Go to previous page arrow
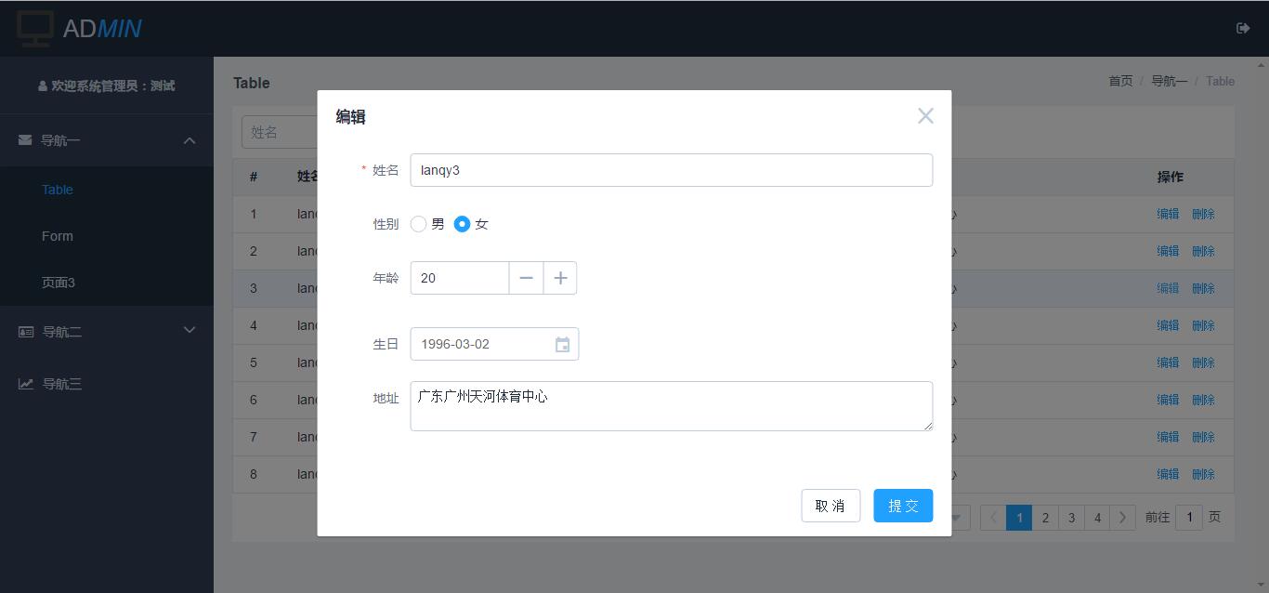The height and width of the screenshot is (593, 1269). pos(994,518)
